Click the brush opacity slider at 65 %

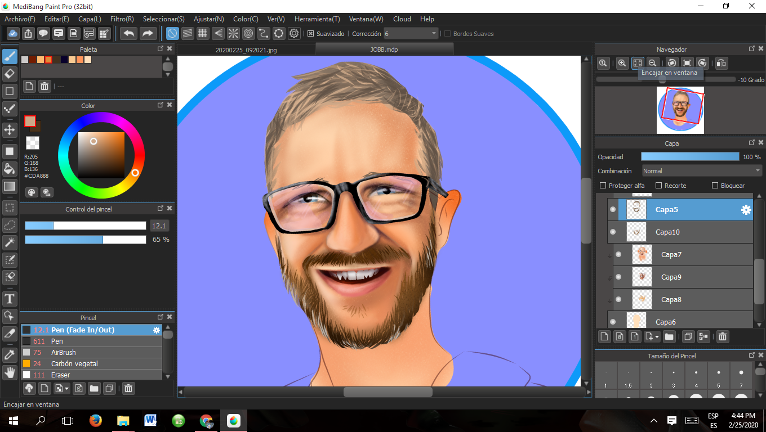(x=85, y=240)
